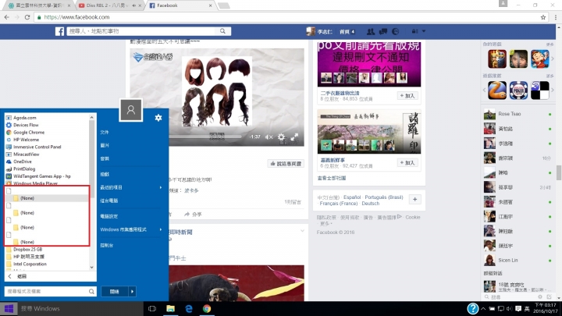
Task: Open the shutdown options arrow
Action: (x=132, y=291)
